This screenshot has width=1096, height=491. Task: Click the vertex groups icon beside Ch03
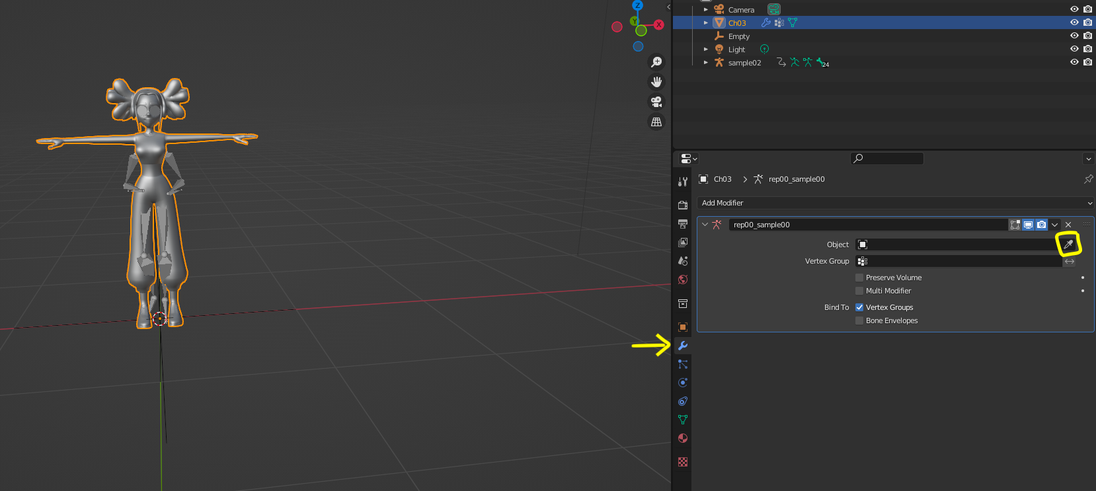[x=779, y=22]
